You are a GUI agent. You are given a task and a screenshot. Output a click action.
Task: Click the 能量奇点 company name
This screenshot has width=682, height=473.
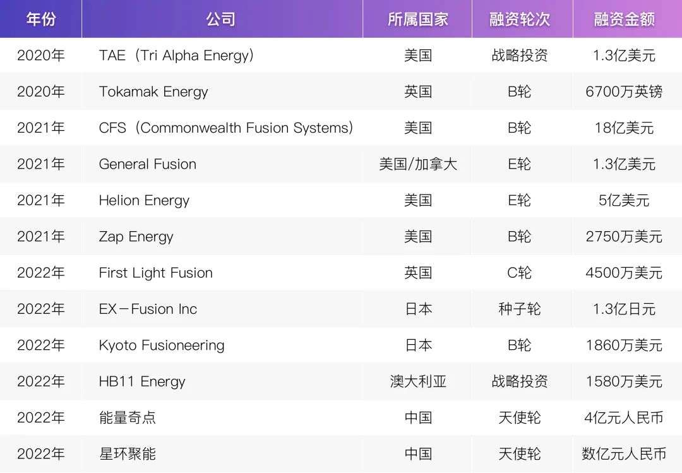(x=127, y=417)
